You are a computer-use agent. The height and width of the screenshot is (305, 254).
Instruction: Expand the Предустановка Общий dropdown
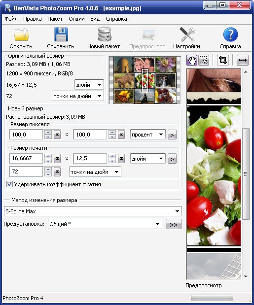coord(105,224)
